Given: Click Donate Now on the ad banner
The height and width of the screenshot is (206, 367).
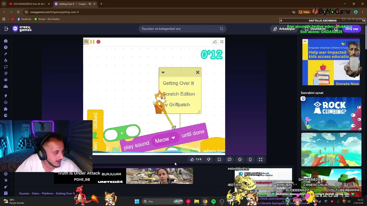Looking at the screenshot, I should click(347, 84).
